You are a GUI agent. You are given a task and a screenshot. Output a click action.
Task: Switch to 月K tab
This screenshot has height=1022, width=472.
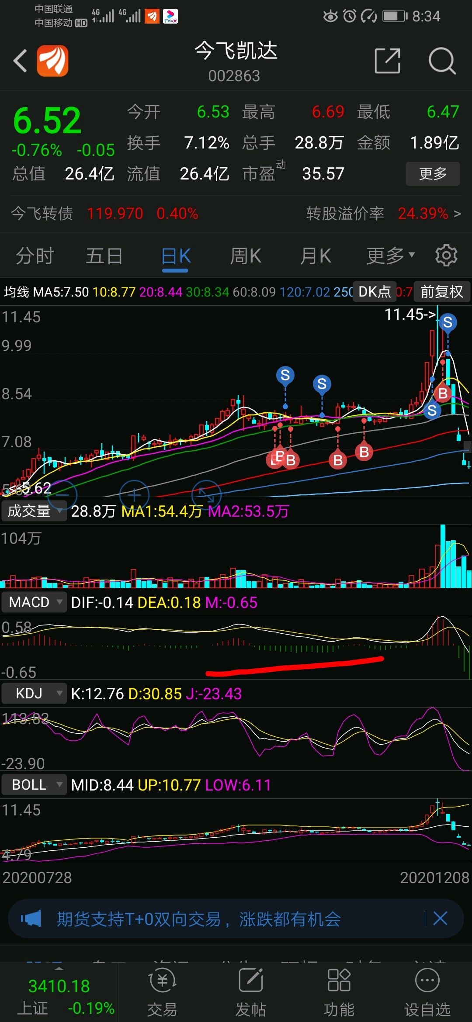pyautogui.click(x=316, y=256)
